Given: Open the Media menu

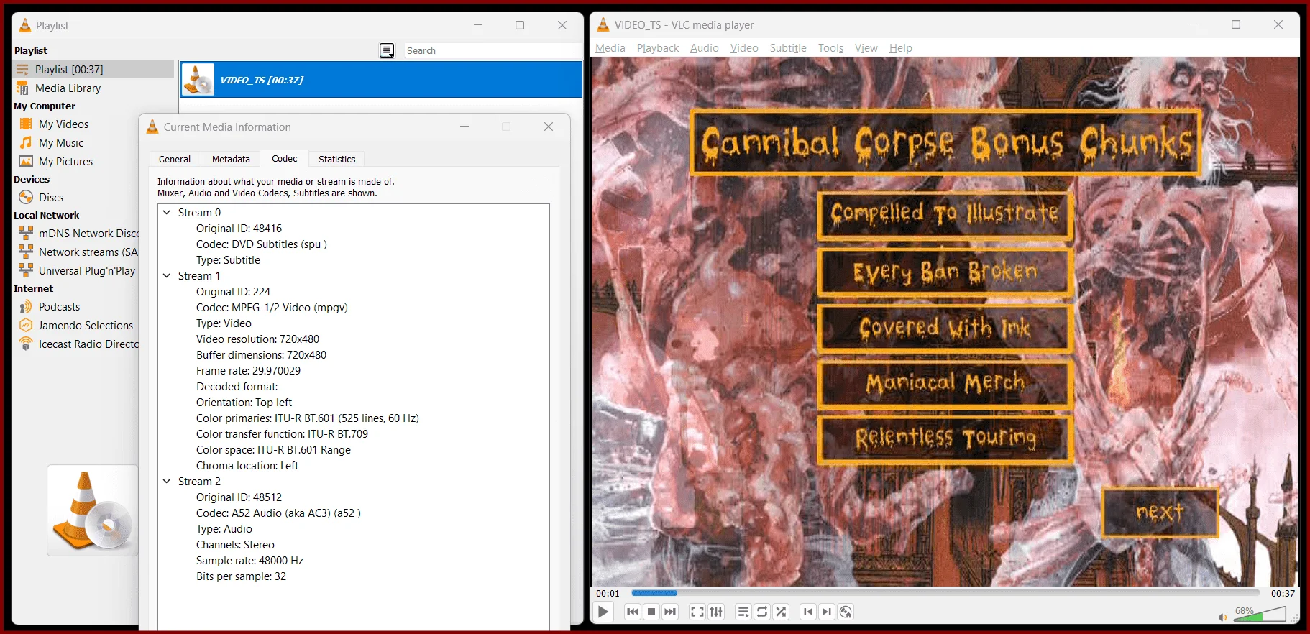Looking at the screenshot, I should click(610, 48).
